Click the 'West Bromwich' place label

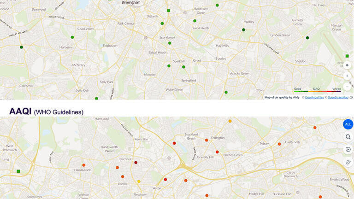click(10, 148)
